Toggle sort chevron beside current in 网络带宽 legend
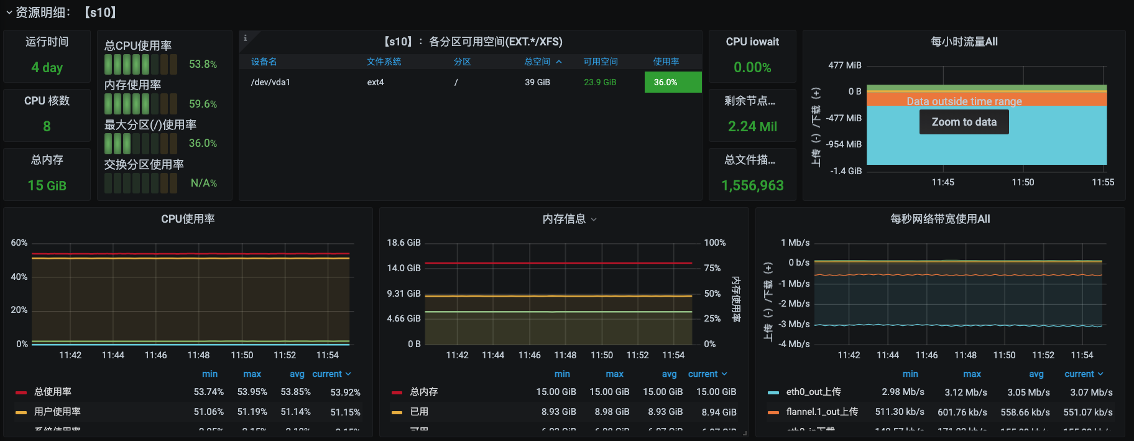Screen dimensions: 1134x441 coord(1100,374)
